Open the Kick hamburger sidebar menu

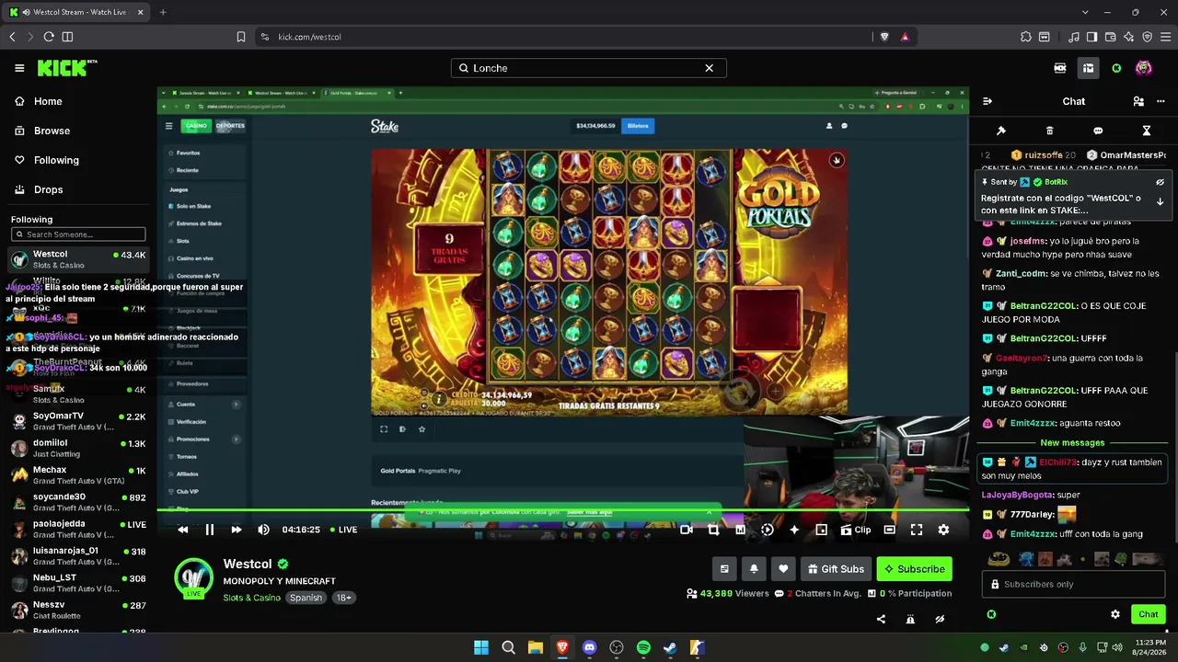19,68
